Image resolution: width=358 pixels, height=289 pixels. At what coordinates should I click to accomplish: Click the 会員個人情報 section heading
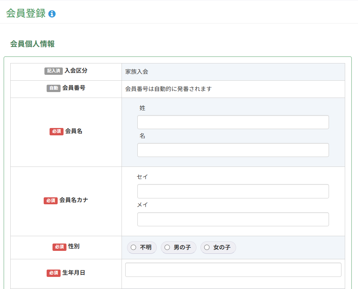coord(32,44)
